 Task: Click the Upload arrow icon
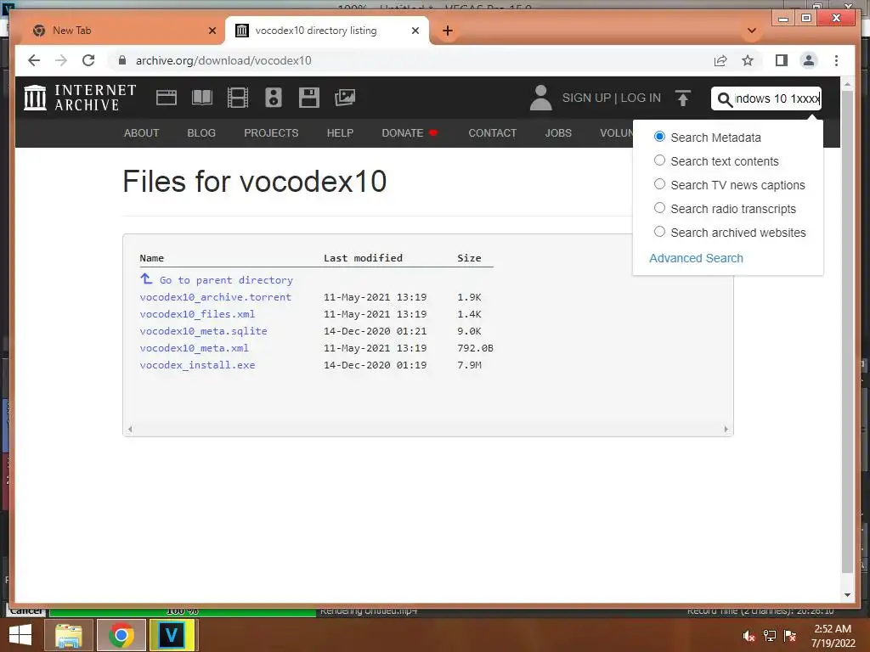(x=683, y=98)
